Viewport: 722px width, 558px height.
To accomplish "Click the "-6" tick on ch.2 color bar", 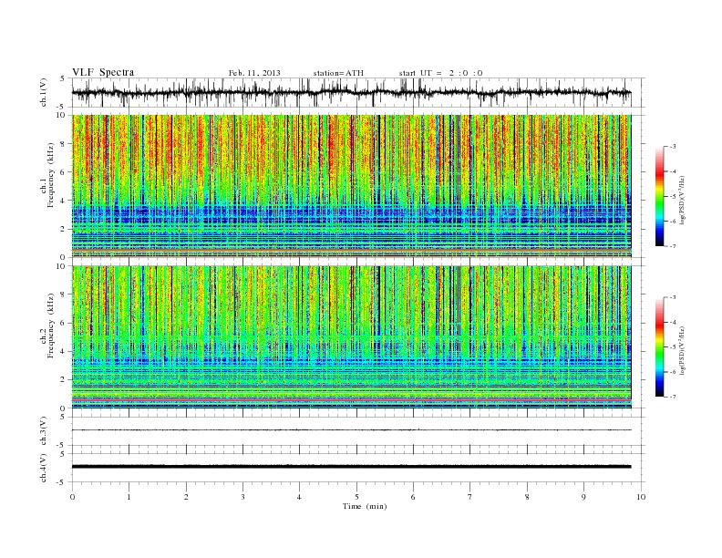I will [673, 372].
